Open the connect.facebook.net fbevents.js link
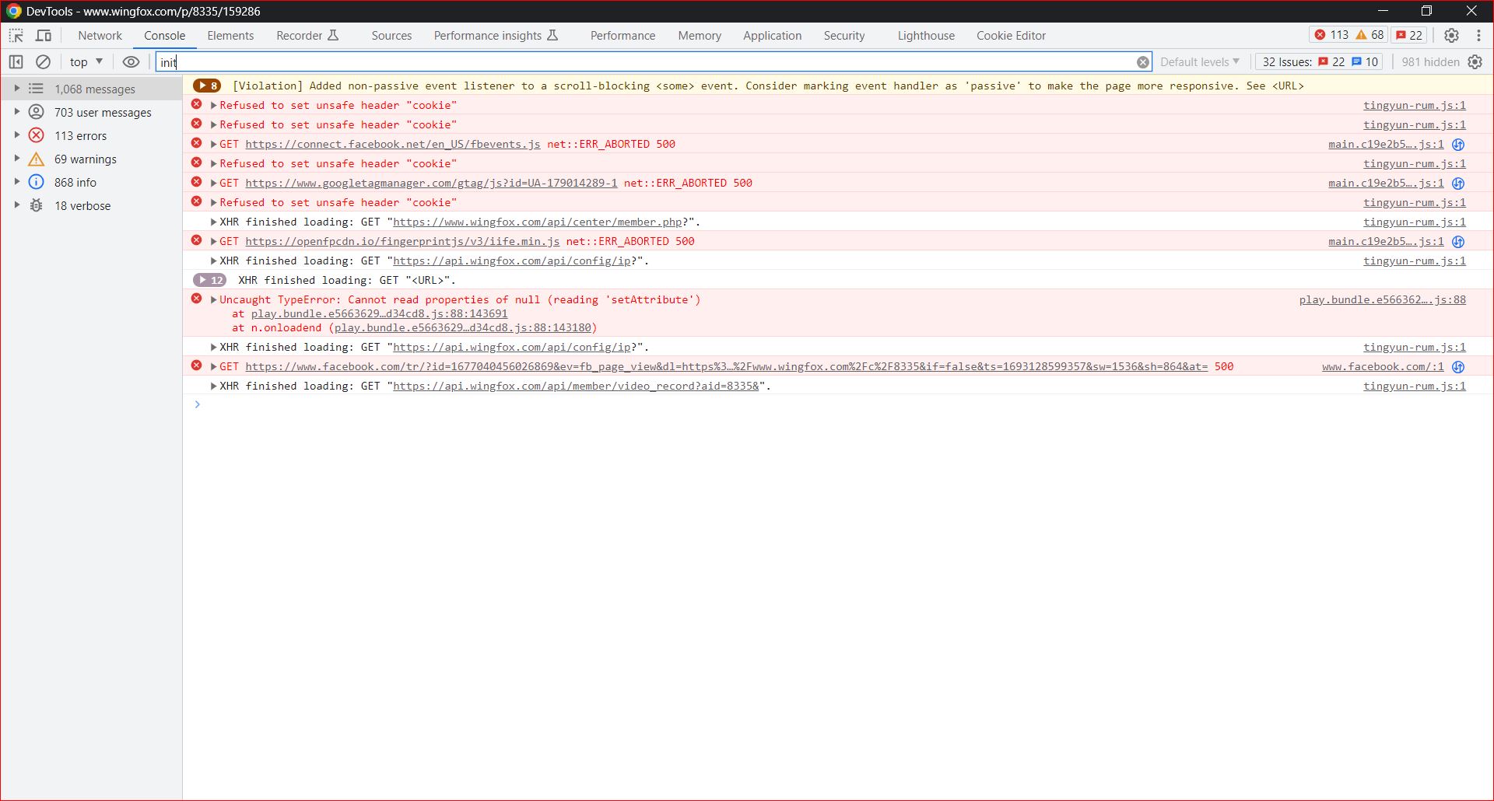The image size is (1494, 801). click(x=393, y=144)
